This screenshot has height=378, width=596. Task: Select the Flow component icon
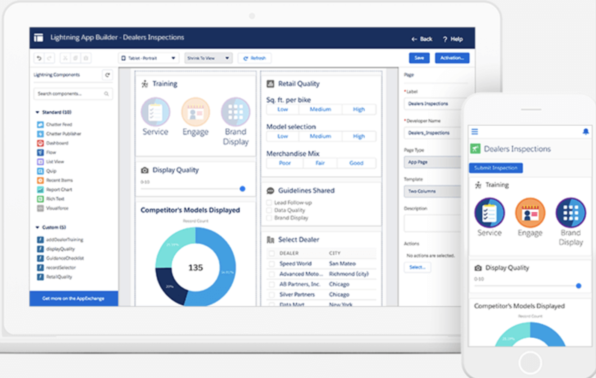[x=40, y=153]
